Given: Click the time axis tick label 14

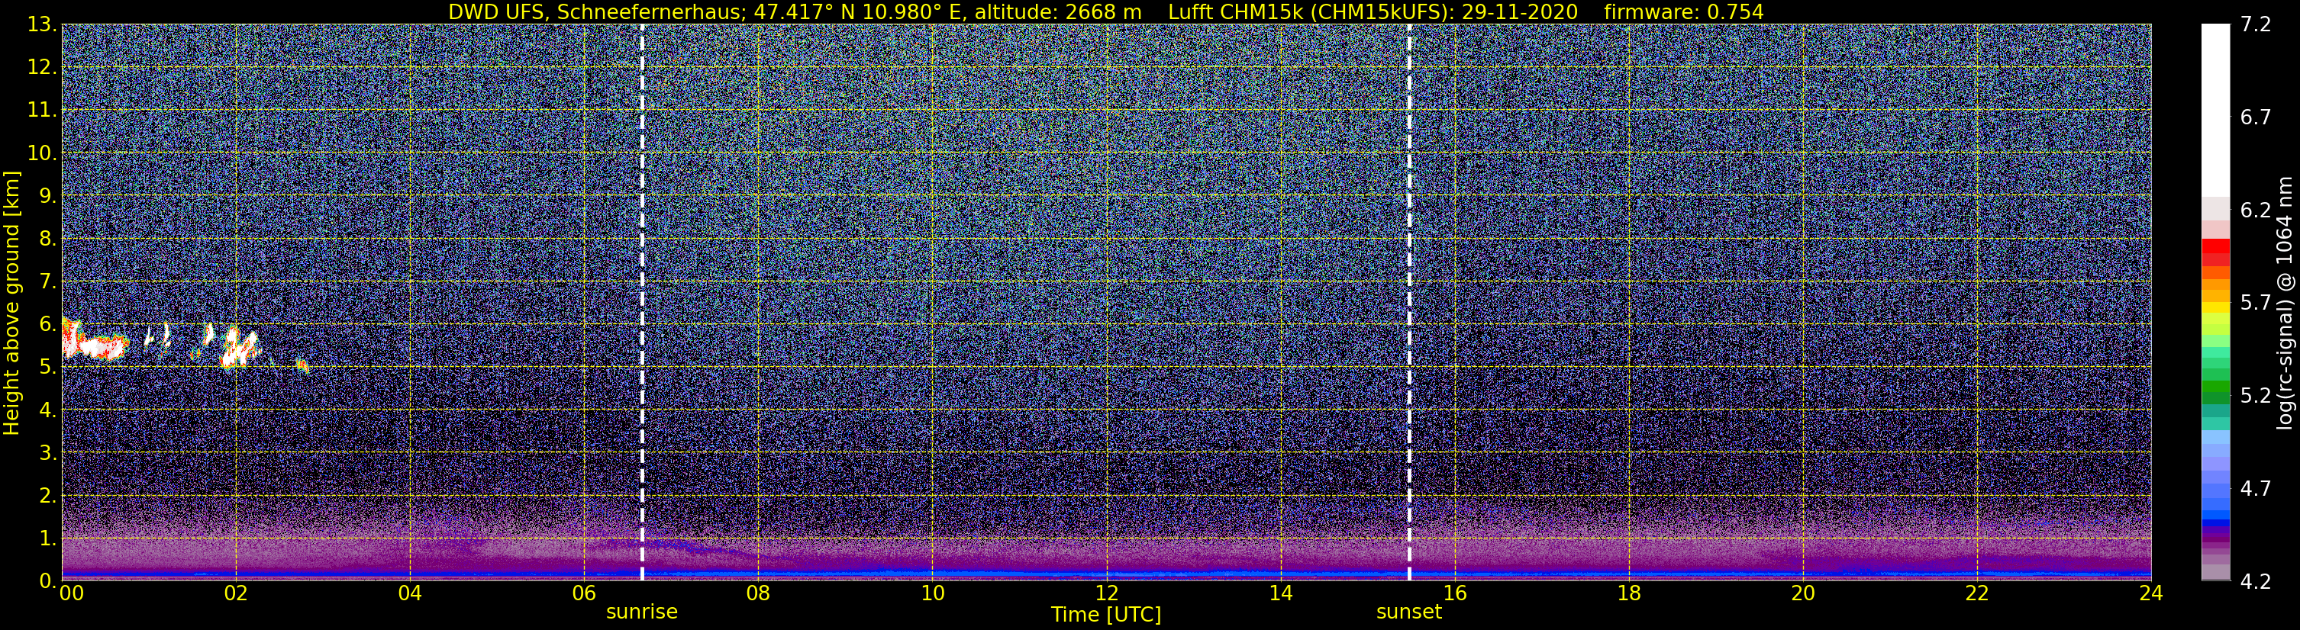Looking at the screenshot, I should [x=1280, y=593].
